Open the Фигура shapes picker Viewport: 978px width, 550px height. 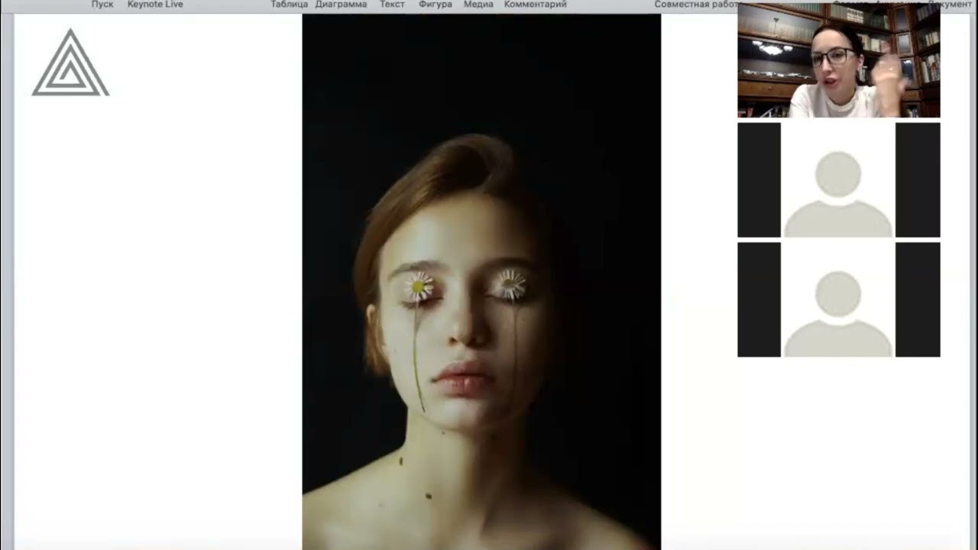436,5
